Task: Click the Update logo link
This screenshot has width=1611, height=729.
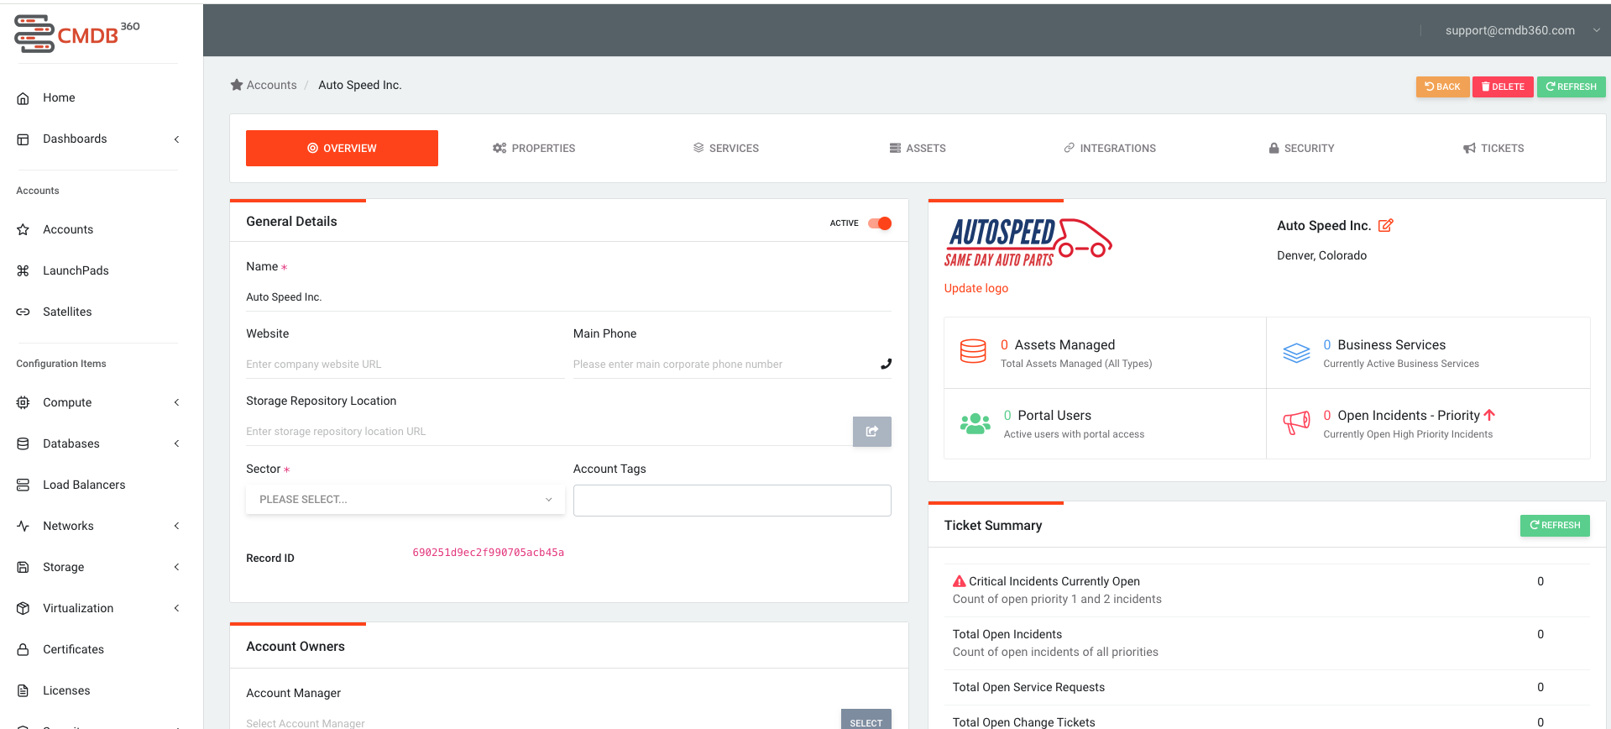Action: [976, 288]
